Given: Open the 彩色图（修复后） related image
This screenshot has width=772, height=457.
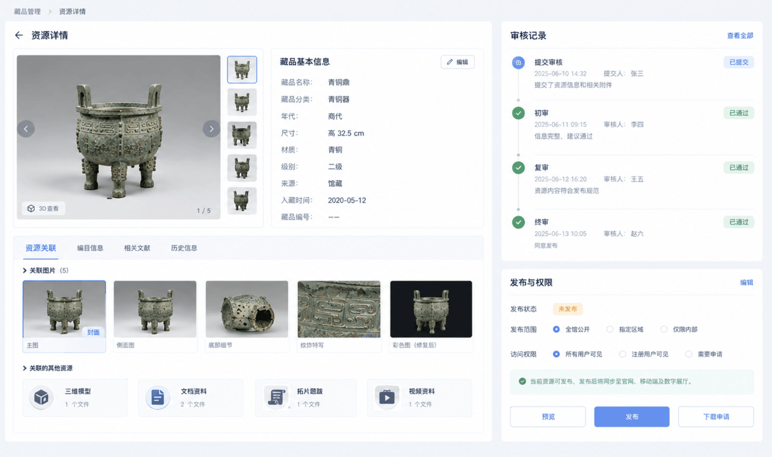Looking at the screenshot, I should [x=431, y=316].
